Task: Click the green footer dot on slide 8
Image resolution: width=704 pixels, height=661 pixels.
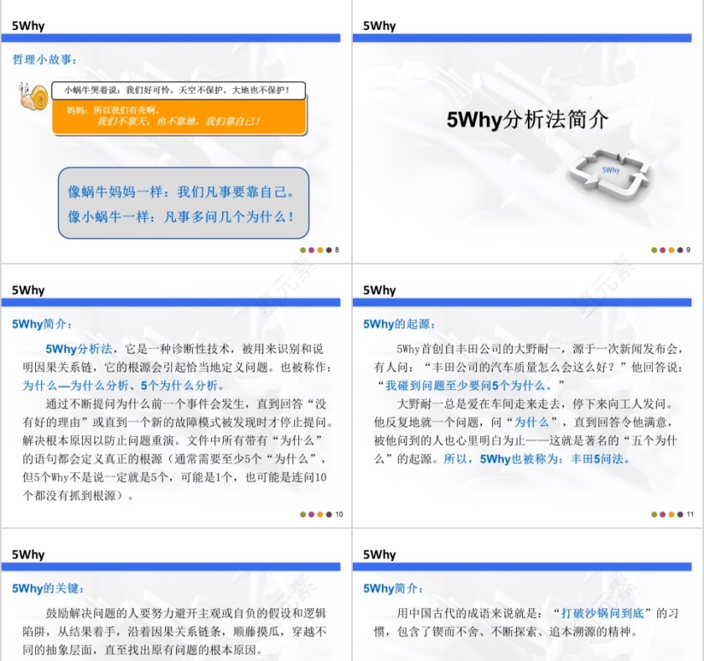Action: click(x=302, y=249)
